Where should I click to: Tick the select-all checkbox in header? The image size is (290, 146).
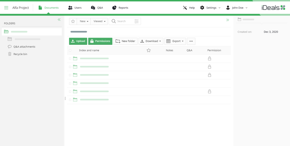tap(70, 51)
